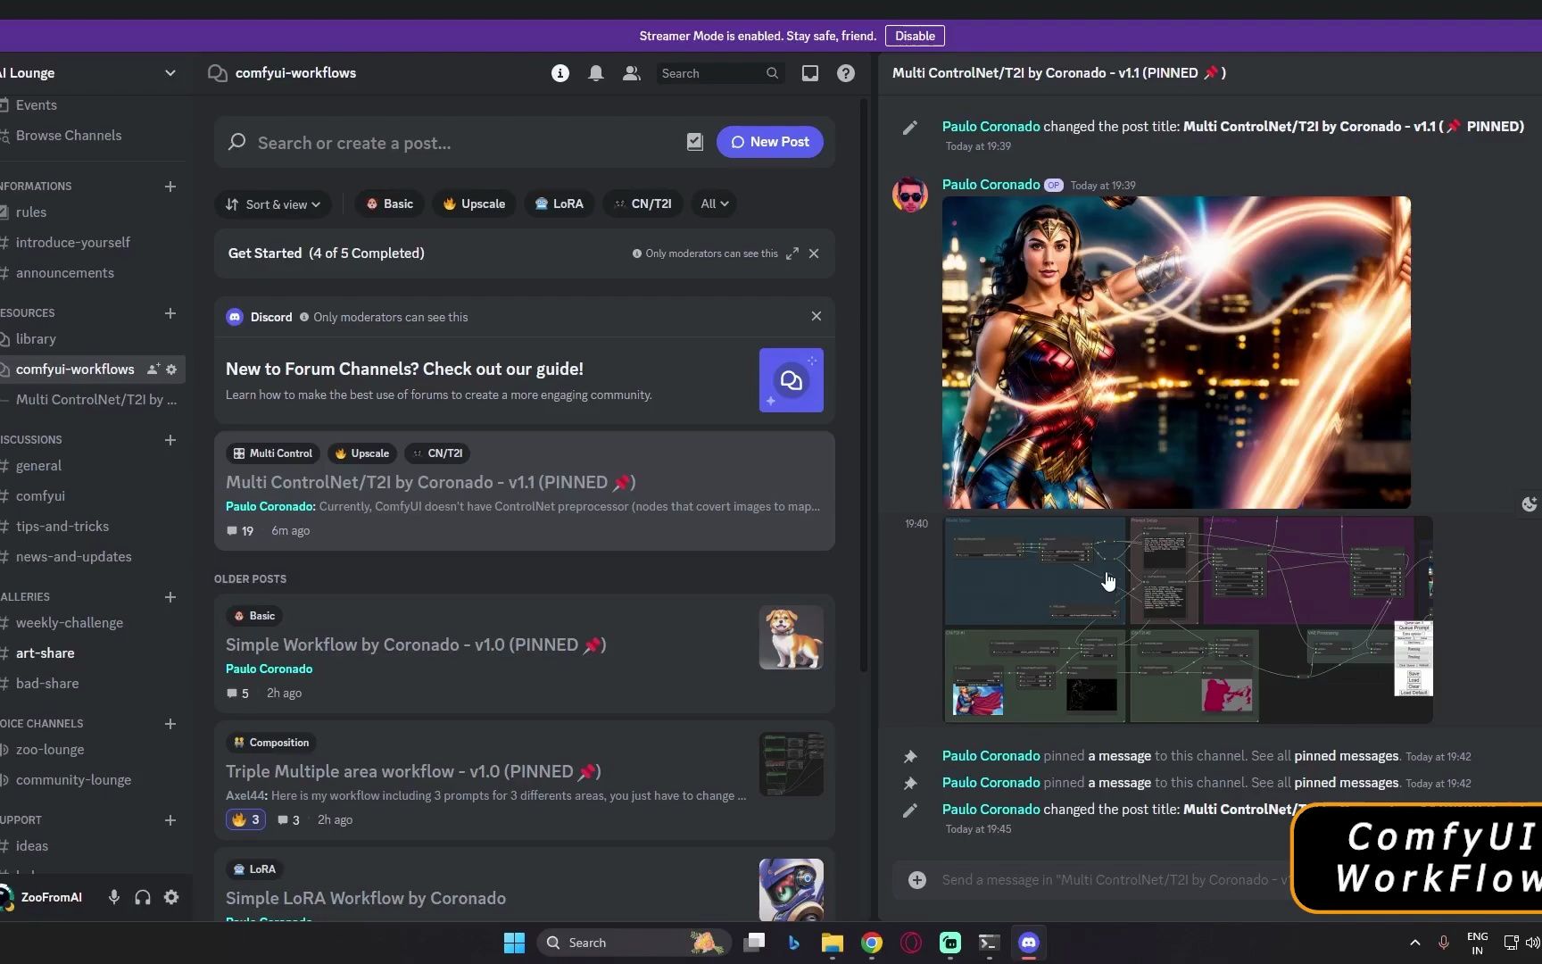Open the Simple LoRA Workflow post
Screen dimensions: 1542x964
525,885
